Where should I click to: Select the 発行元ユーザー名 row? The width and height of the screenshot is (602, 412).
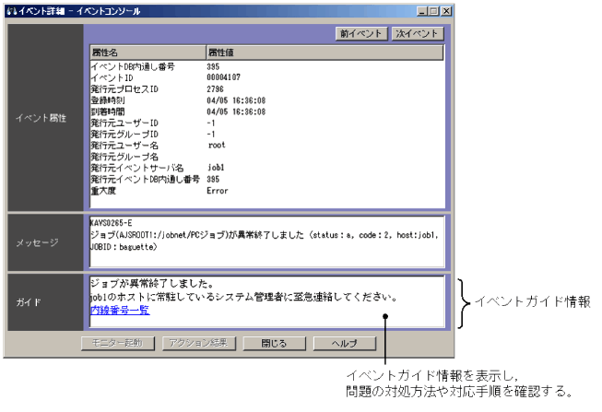click(x=266, y=146)
